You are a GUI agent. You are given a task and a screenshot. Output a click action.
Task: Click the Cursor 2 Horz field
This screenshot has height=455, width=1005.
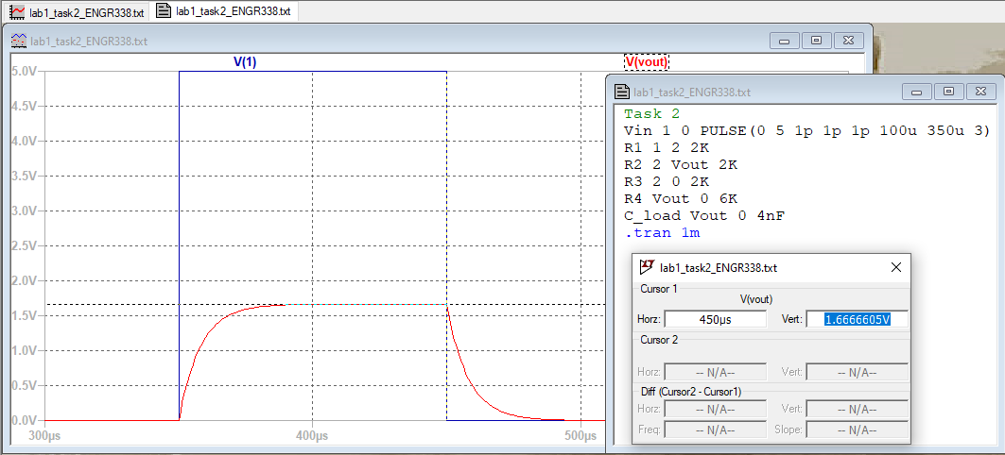pyautogui.click(x=716, y=372)
